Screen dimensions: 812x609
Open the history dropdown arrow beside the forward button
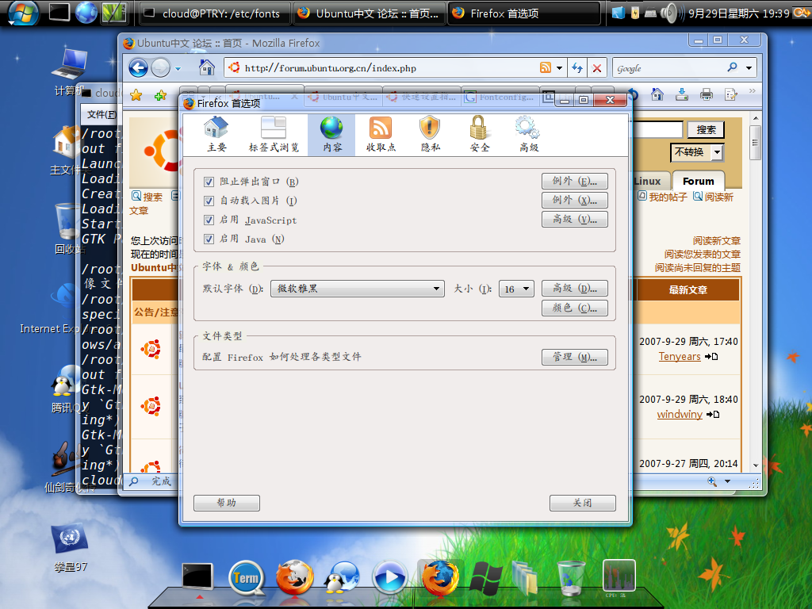click(178, 68)
